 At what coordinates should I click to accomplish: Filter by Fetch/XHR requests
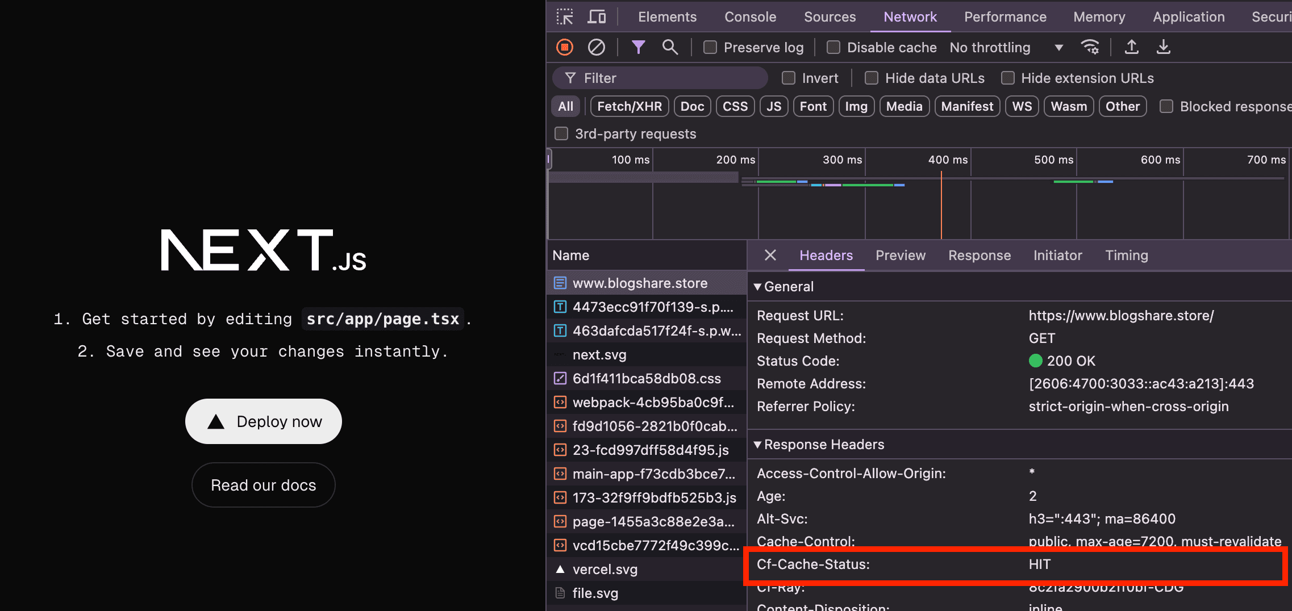(630, 106)
